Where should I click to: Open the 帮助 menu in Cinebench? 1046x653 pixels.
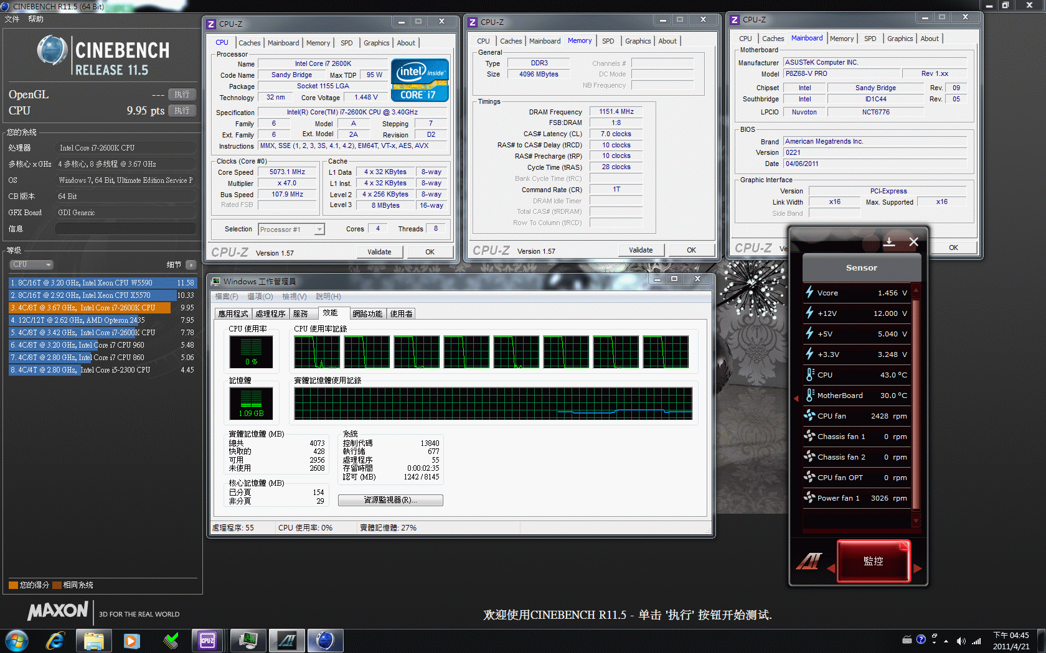point(35,19)
